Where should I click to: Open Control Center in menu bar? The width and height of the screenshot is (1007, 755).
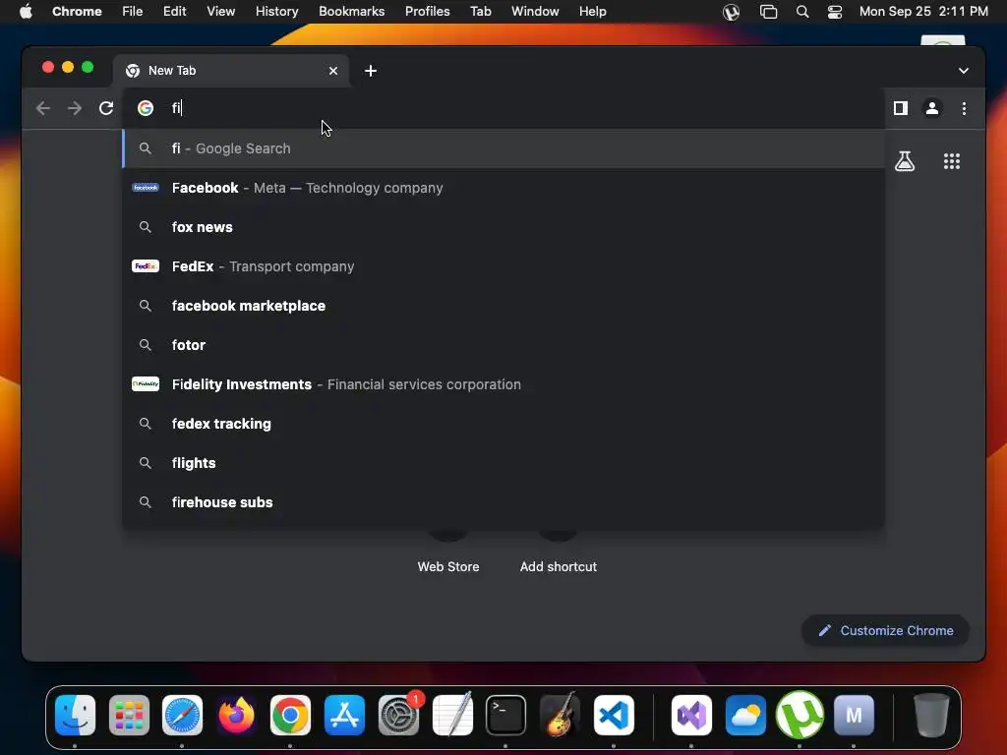[x=834, y=12]
